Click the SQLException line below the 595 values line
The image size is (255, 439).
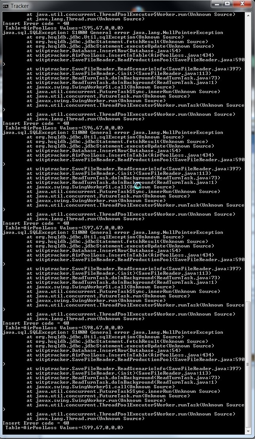coord(113,33)
